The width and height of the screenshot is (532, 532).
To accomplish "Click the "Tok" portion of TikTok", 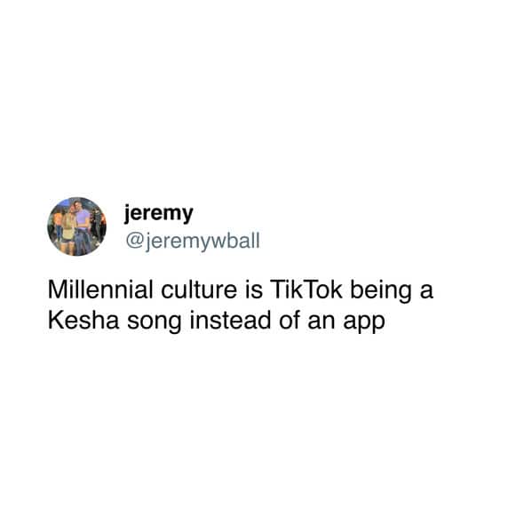I will [323, 290].
